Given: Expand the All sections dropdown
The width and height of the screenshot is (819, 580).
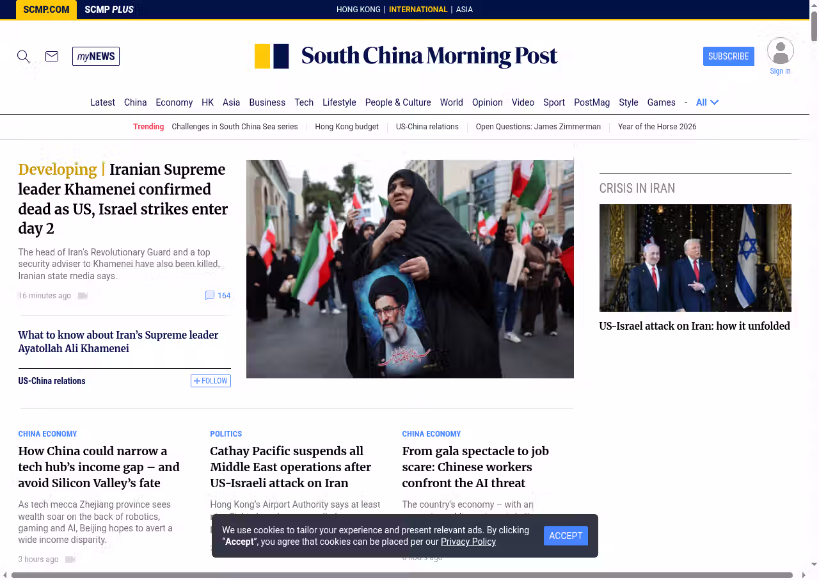Looking at the screenshot, I should [x=708, y=102].
